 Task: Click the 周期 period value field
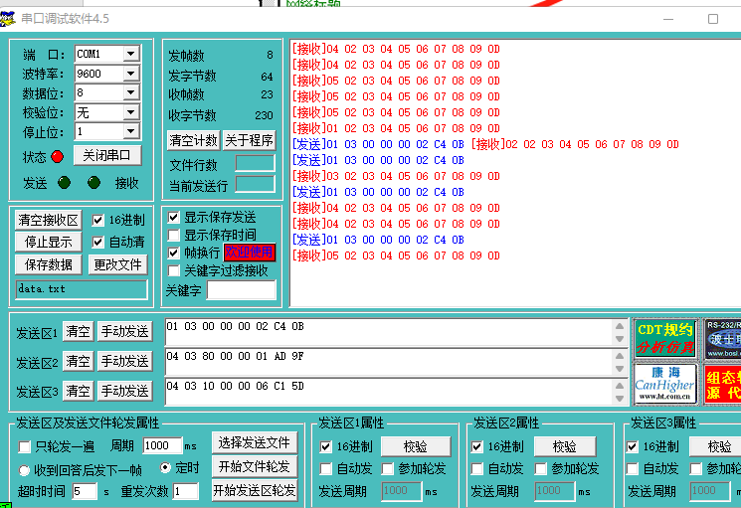pyautogui.click(x=161, y=446)
